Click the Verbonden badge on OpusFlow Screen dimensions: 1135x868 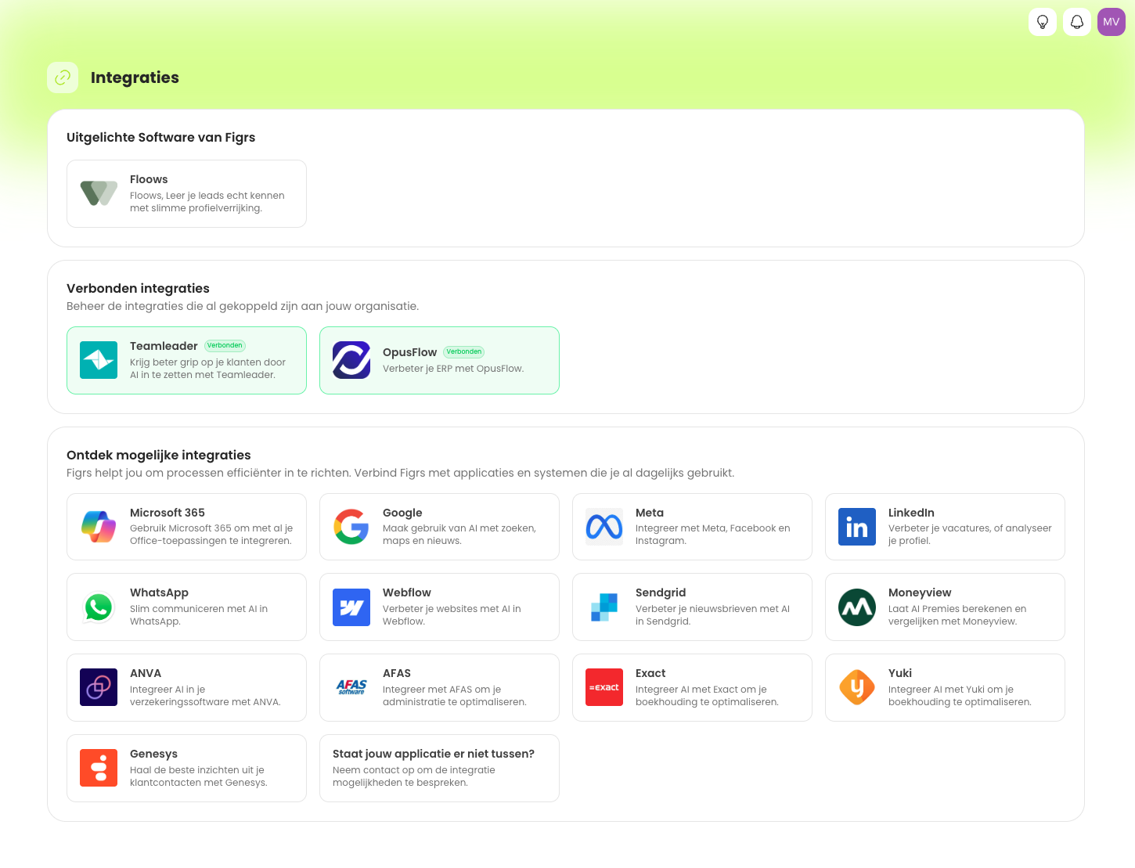pyautogui.click(x=464, y=351)
